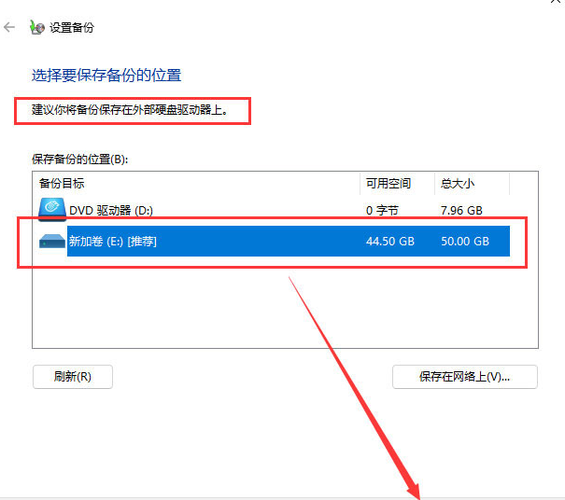Select the 新加卷 (E:) [推荐] entry

pos(112,242)
